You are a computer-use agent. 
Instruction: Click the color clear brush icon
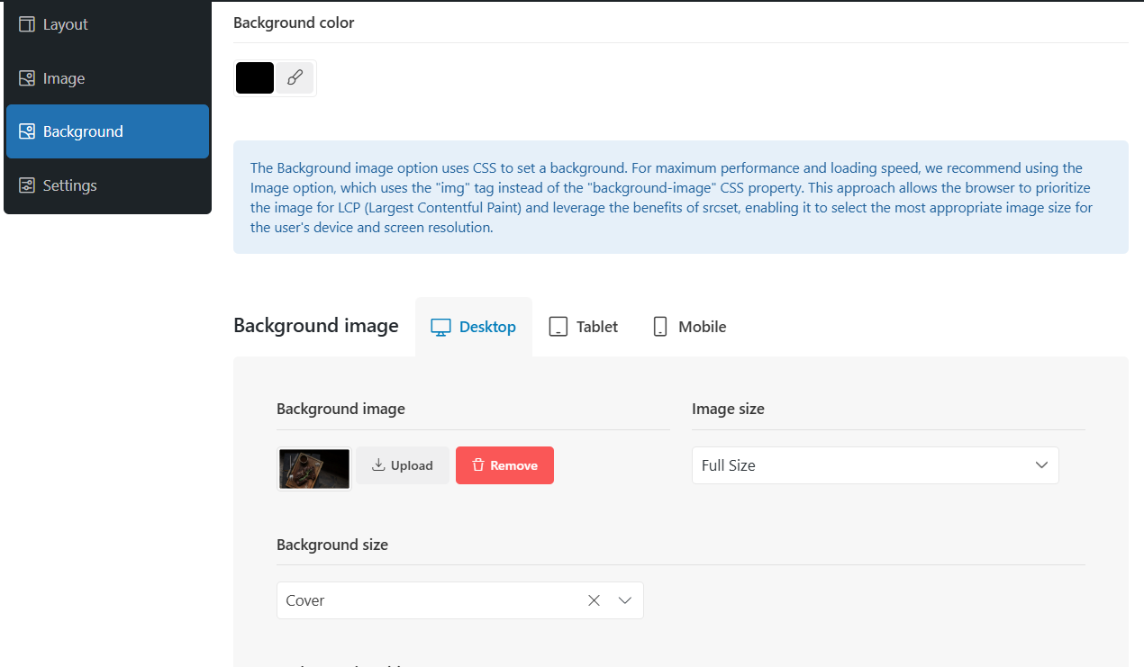[295, 78]
